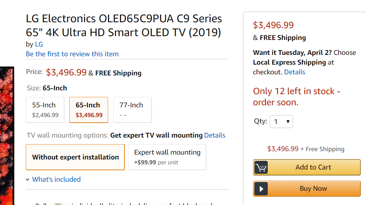Image resolution: width=366 pixels, height=205 pixels.
Task: Select the 65-Inch size option
Action: [x=89, y=110]
